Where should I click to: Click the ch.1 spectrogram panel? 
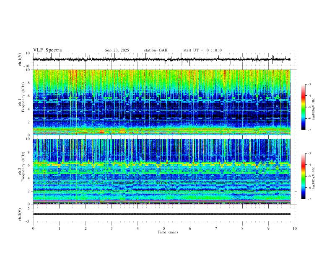pyautogui.click(x=162, y=102)
